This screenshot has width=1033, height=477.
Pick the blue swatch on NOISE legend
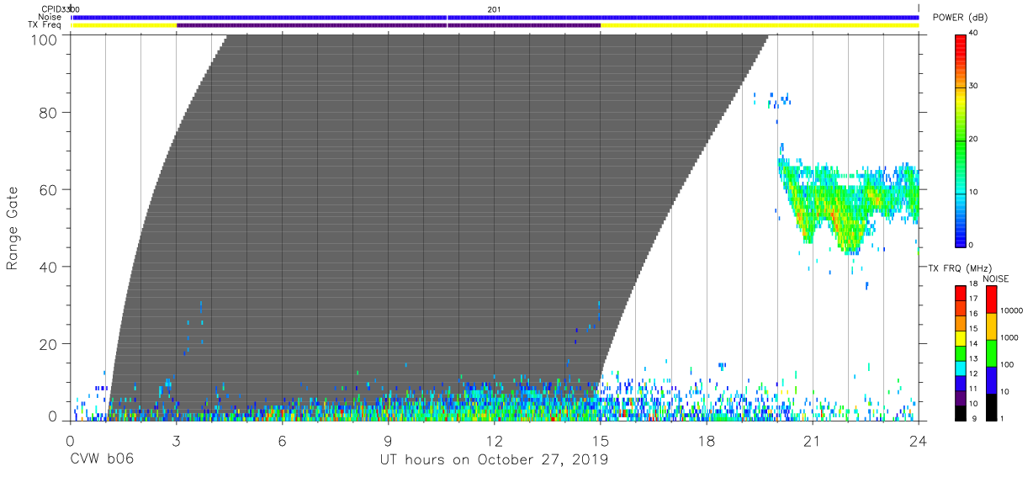[991, 379]
